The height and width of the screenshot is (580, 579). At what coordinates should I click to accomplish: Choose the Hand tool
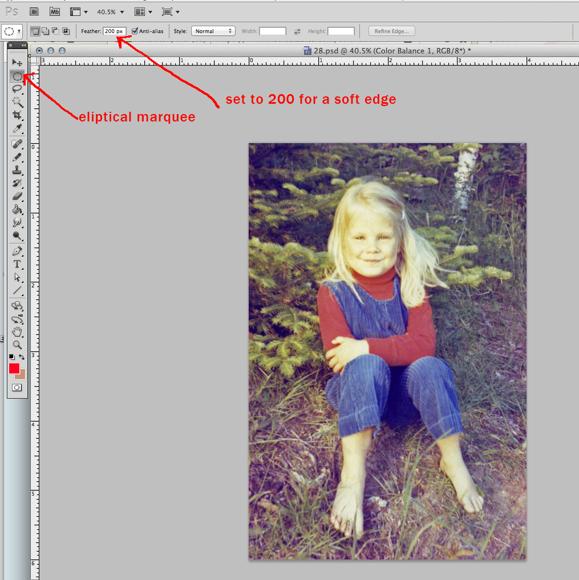pyautogui.click(x=17, y=332)
